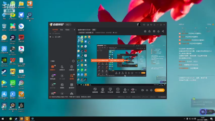The width and height of the screenshot is (215, 121).
Task: Switch to the second scene tab
Action: pos(62,30)
